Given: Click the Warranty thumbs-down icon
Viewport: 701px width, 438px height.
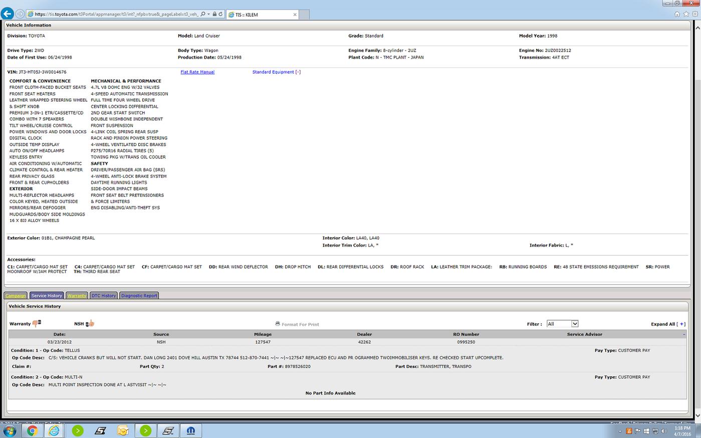Looking at the screenshot, I should (x=37, y=323).
